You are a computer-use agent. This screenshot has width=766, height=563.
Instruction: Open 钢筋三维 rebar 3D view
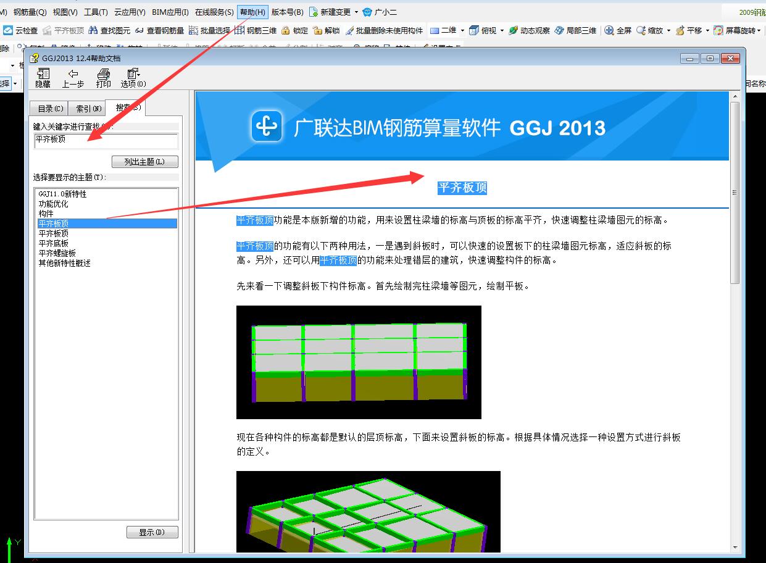coord(256,30)
